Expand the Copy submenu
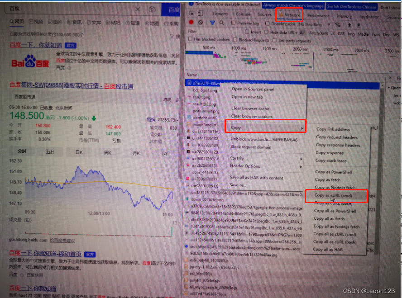This screenshot has width=402, height=298. (x=265, y=127)
